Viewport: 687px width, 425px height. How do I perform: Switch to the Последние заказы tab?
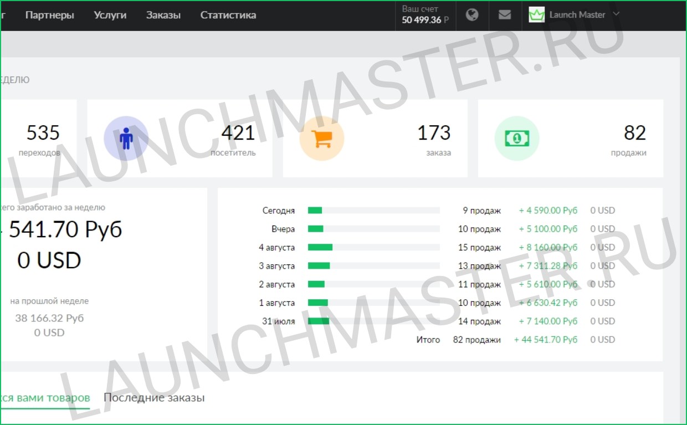pos(154,398)
